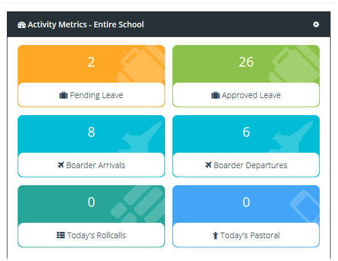The width and height of the screenshot is (338, 261).
Task: Click the person icon beside Today's Pastoral
Action: [x=215, y=235]
